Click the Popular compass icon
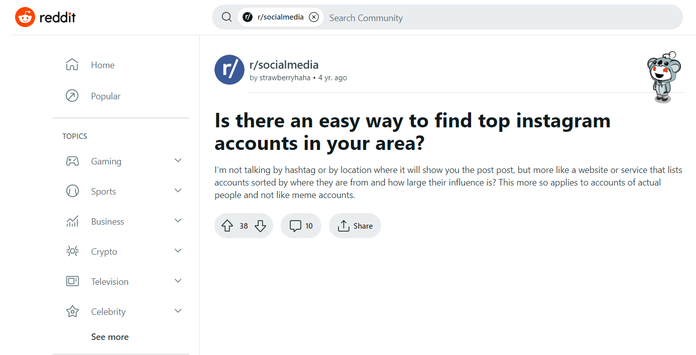Viewport: 696px width, 355px height. pyautogui.click(x=72, y=95)
